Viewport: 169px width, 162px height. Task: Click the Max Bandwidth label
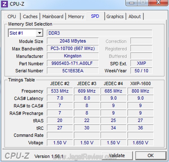coord(28,49)
